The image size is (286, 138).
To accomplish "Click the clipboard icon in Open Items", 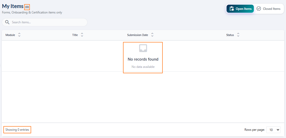I will [x=232, y=9].
